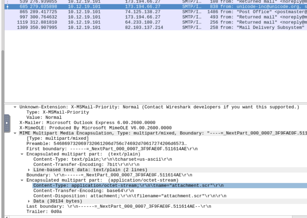Viewport: 307px width, 218px height.
Task: Collapse the Unknown-Extension X-MSMail-Priority field
Action: [x=14, y=107]
